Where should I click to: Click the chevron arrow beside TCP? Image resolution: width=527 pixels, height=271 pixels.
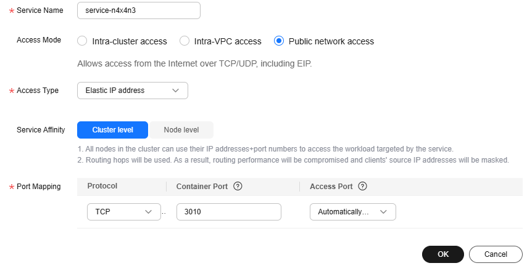148,212
